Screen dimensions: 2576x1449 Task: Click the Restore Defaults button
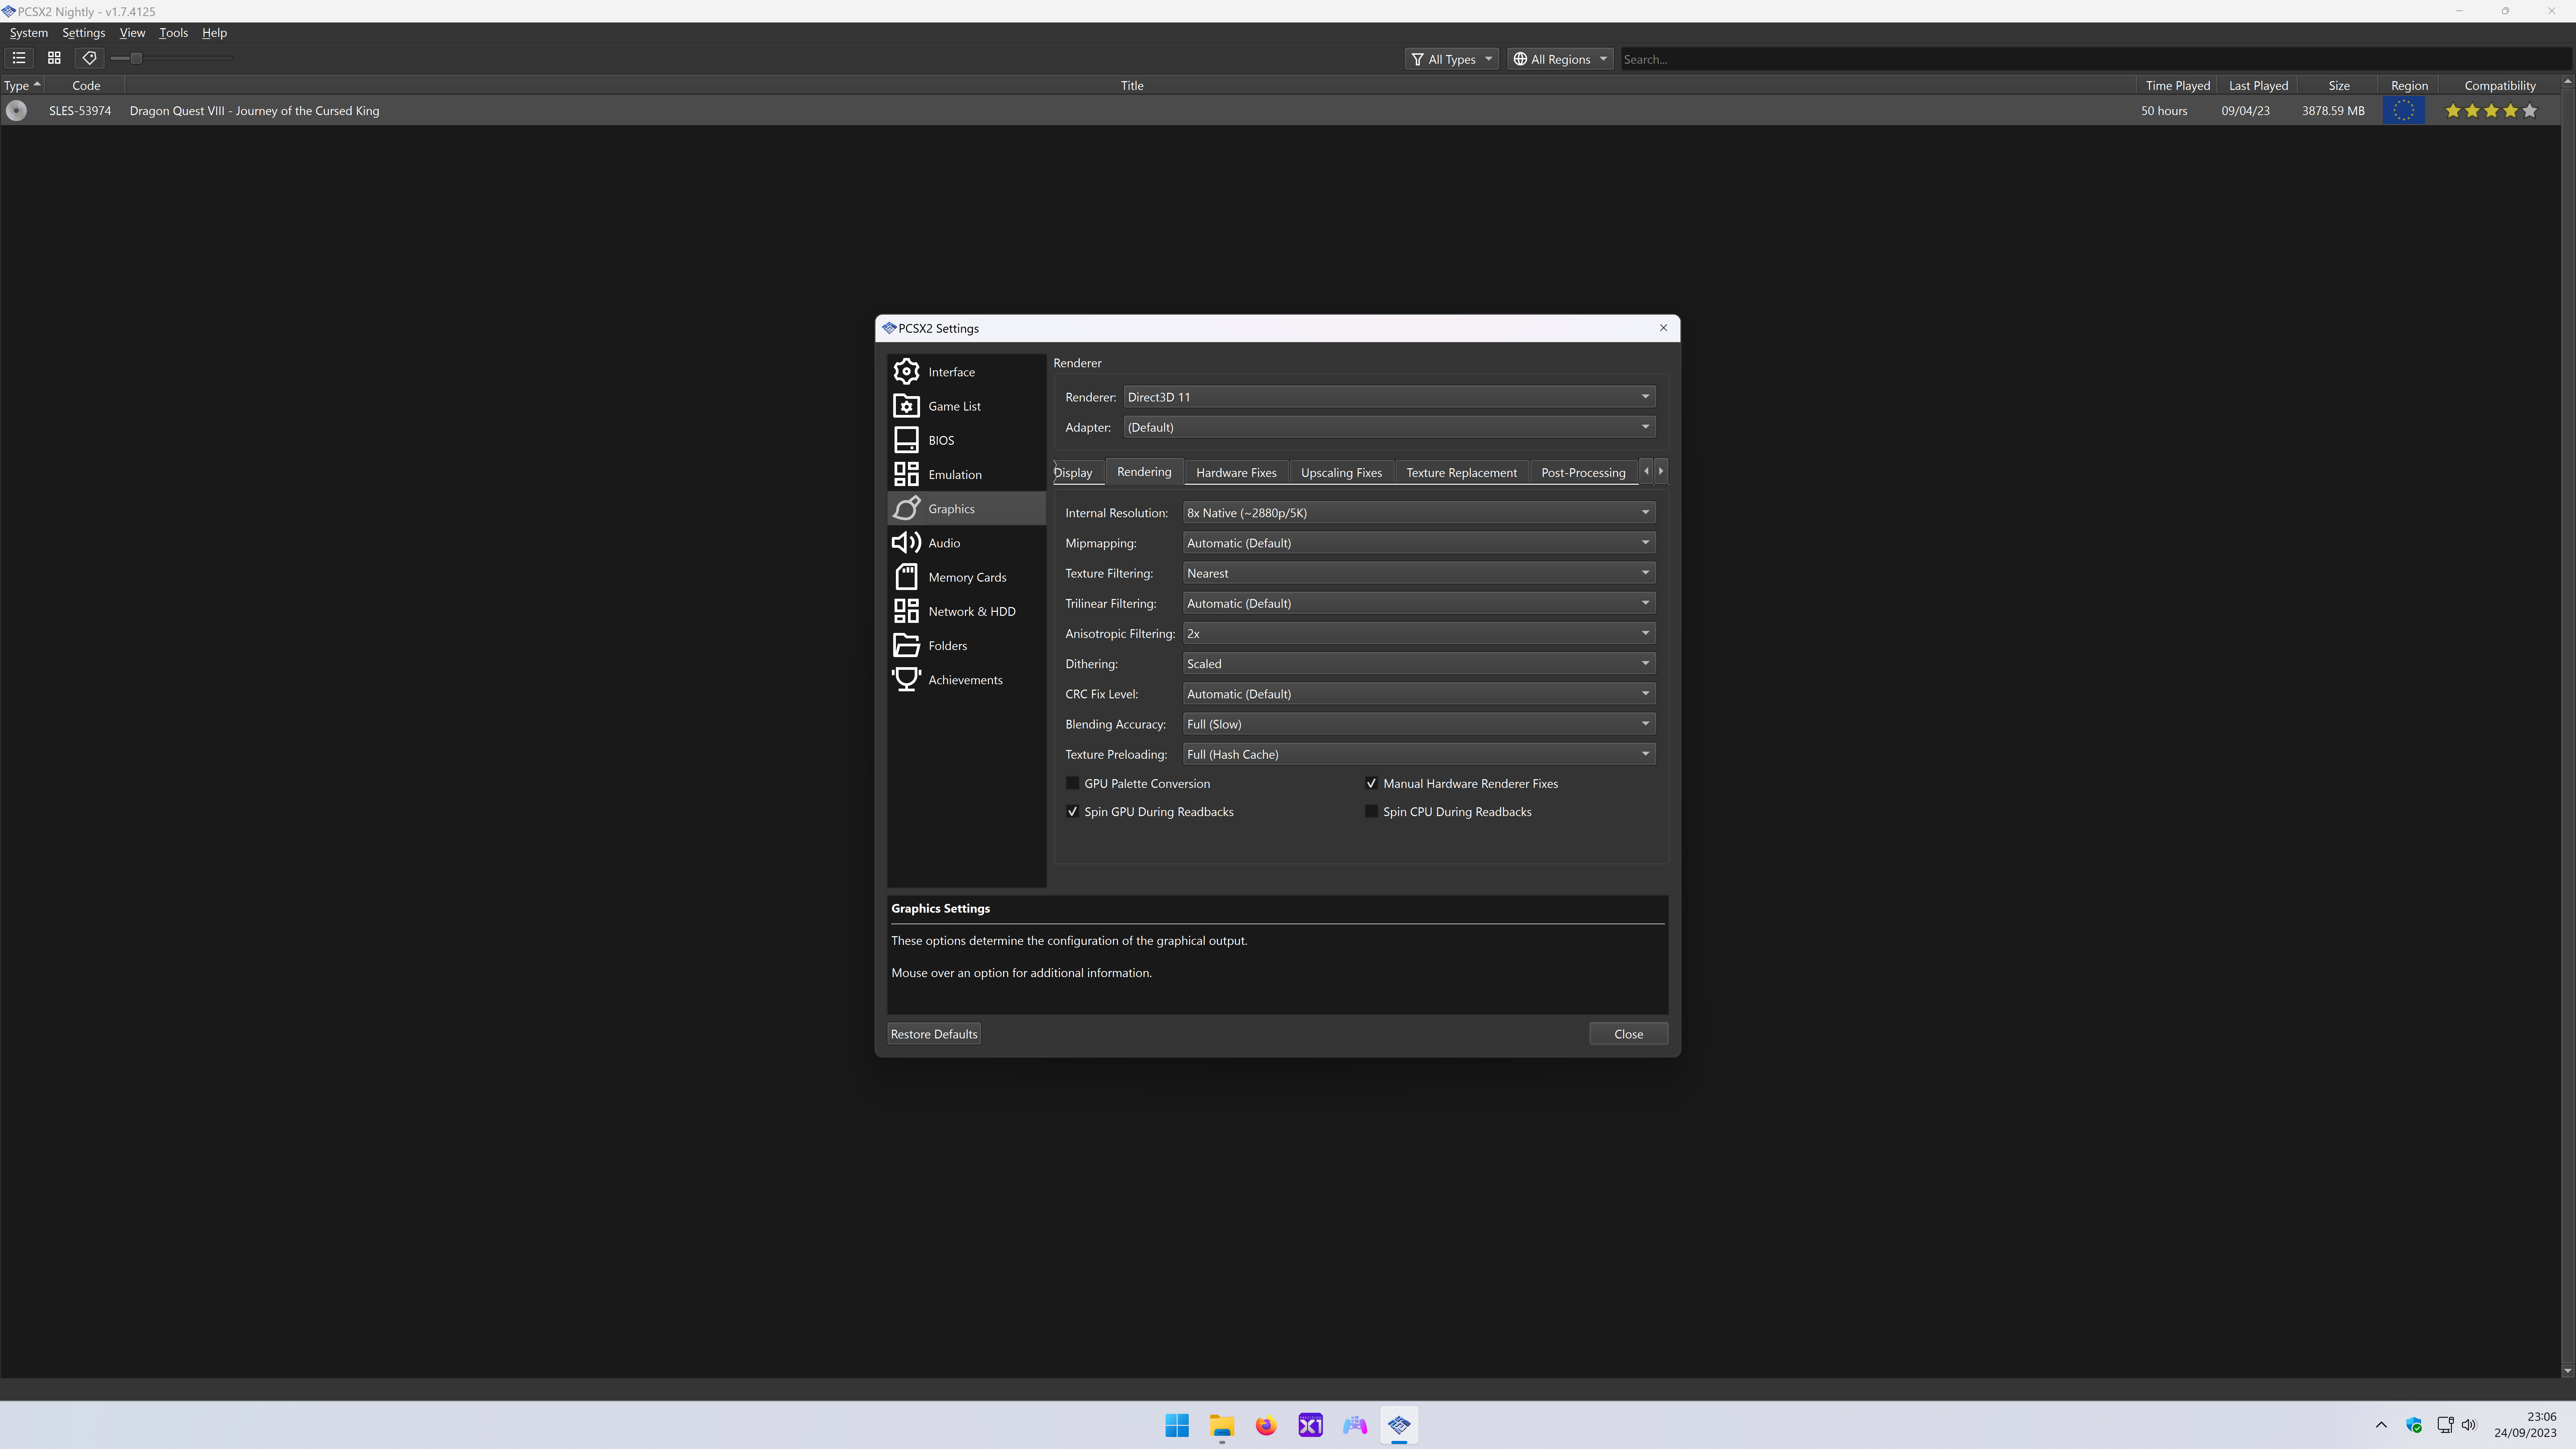933,1034
